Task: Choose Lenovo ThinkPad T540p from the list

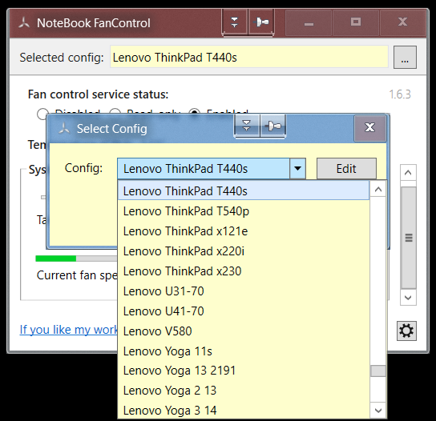Action: (x=244, y=211)
